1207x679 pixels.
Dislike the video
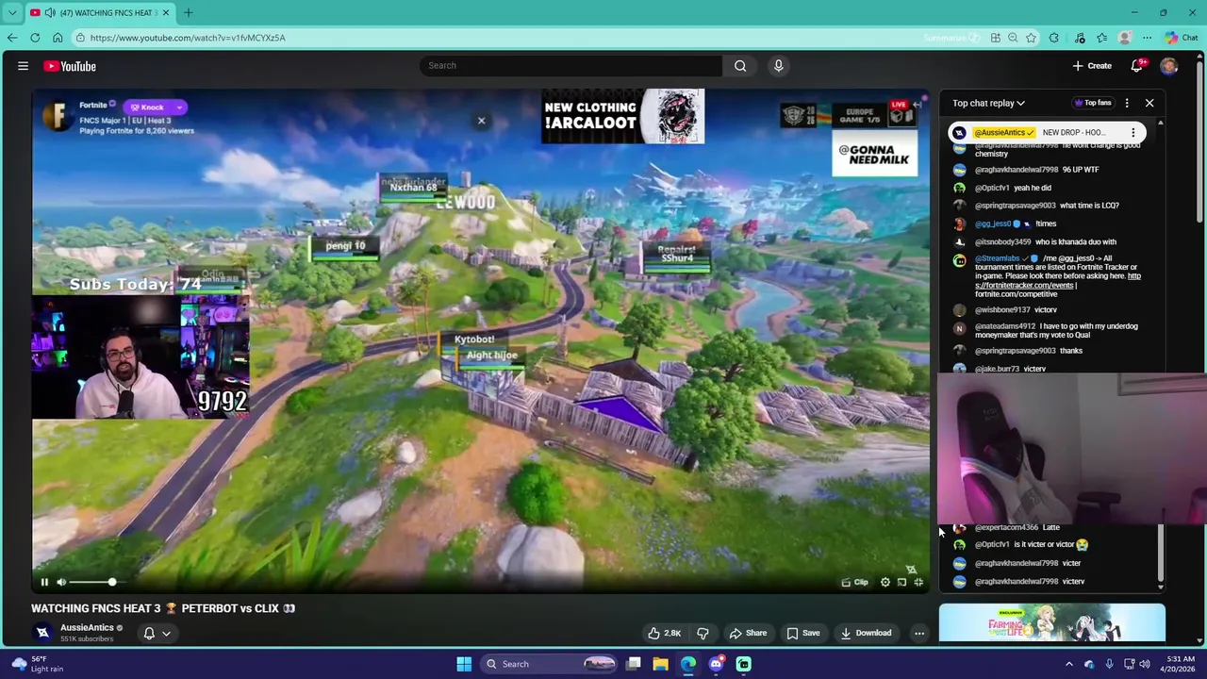point(703,633)
